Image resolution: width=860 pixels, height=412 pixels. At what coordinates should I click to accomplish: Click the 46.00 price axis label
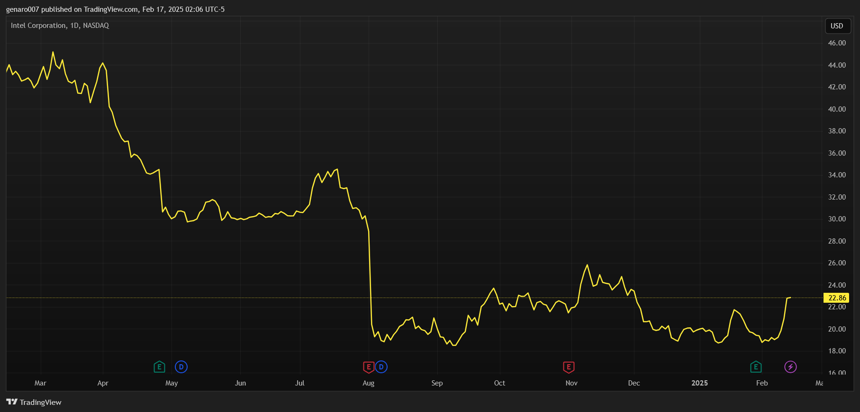pos(837,43)
